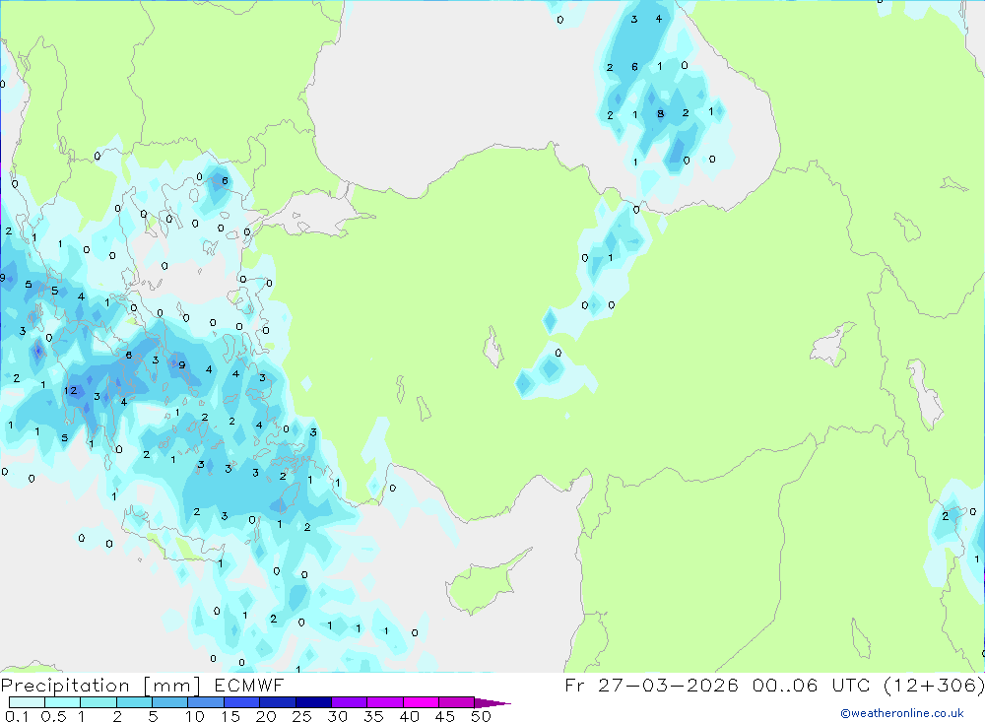This screenshot has height=722, width=985.
Task: Click the legend label '10'
Action: point(195,716)
